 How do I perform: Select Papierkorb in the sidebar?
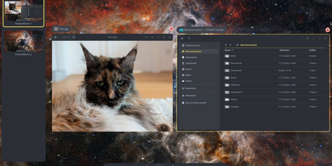click(x=191, y=88)
